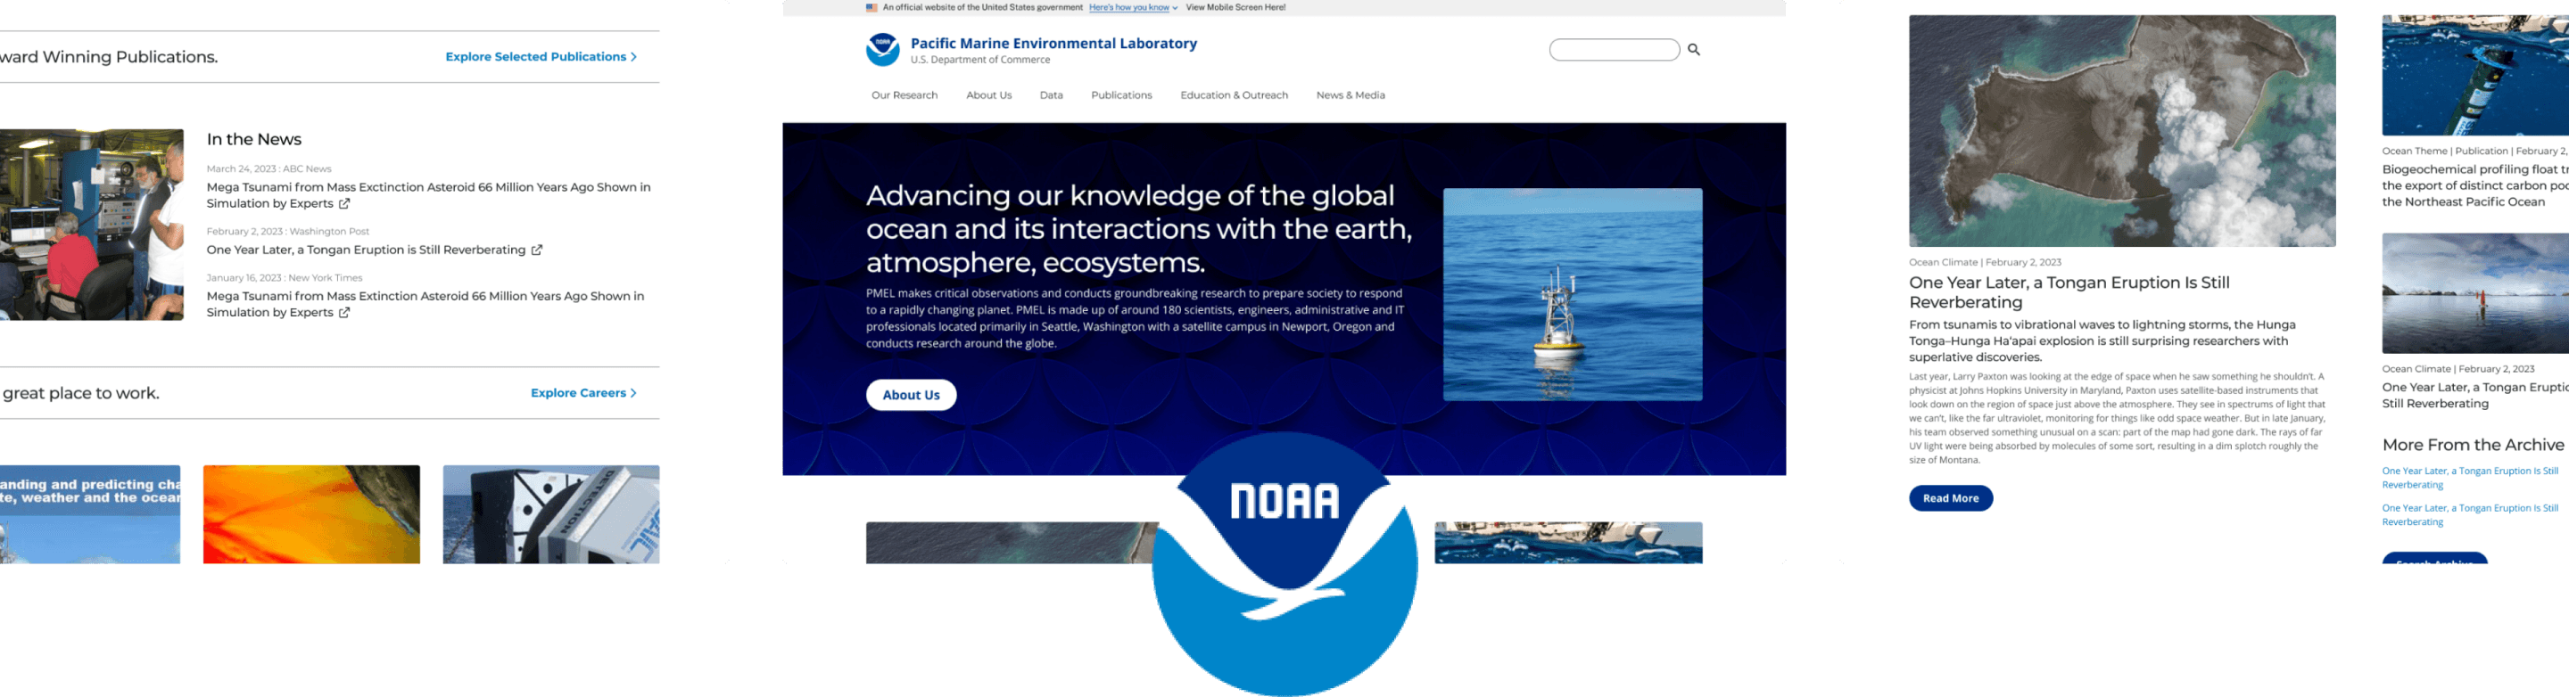The width and height of the screenshot is (2569, 697).
Task: Open "One Year Later, a Tongan Eruption" article title
Action: tap(2069, 292)
